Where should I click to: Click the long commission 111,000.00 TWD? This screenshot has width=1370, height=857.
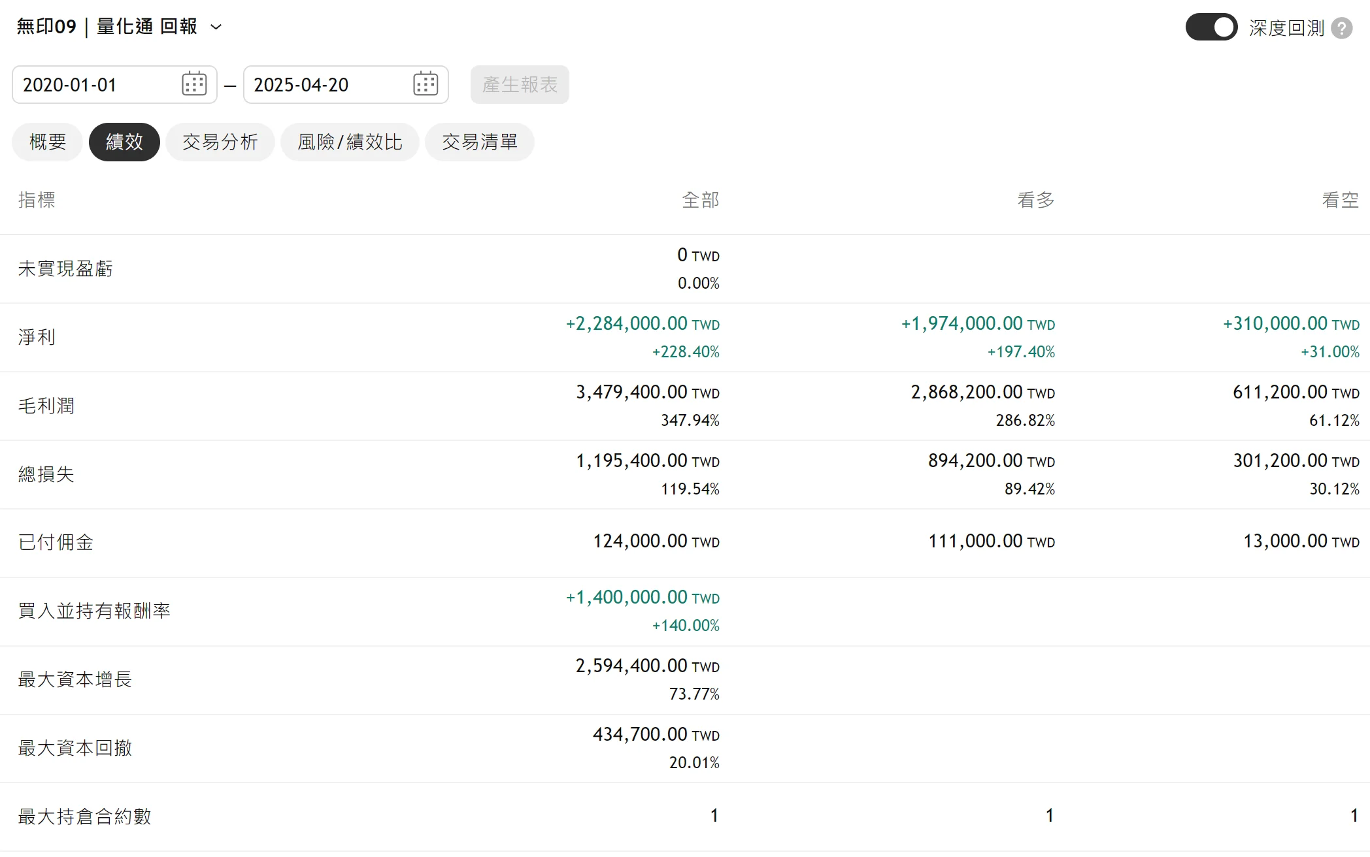pos(992,541)
